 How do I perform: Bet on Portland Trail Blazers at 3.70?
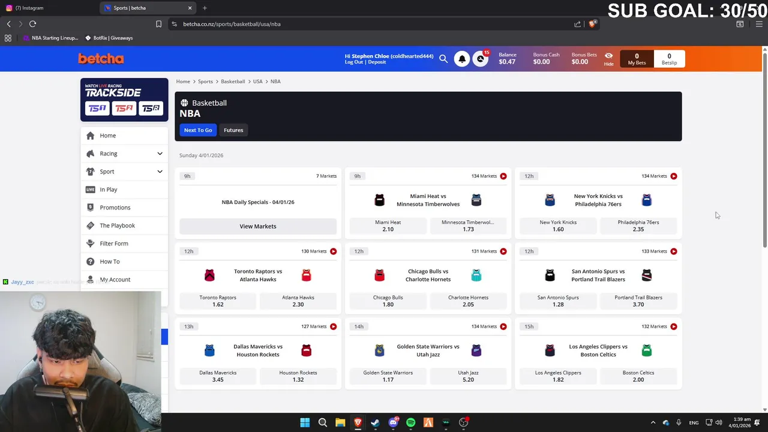point(638,301)
